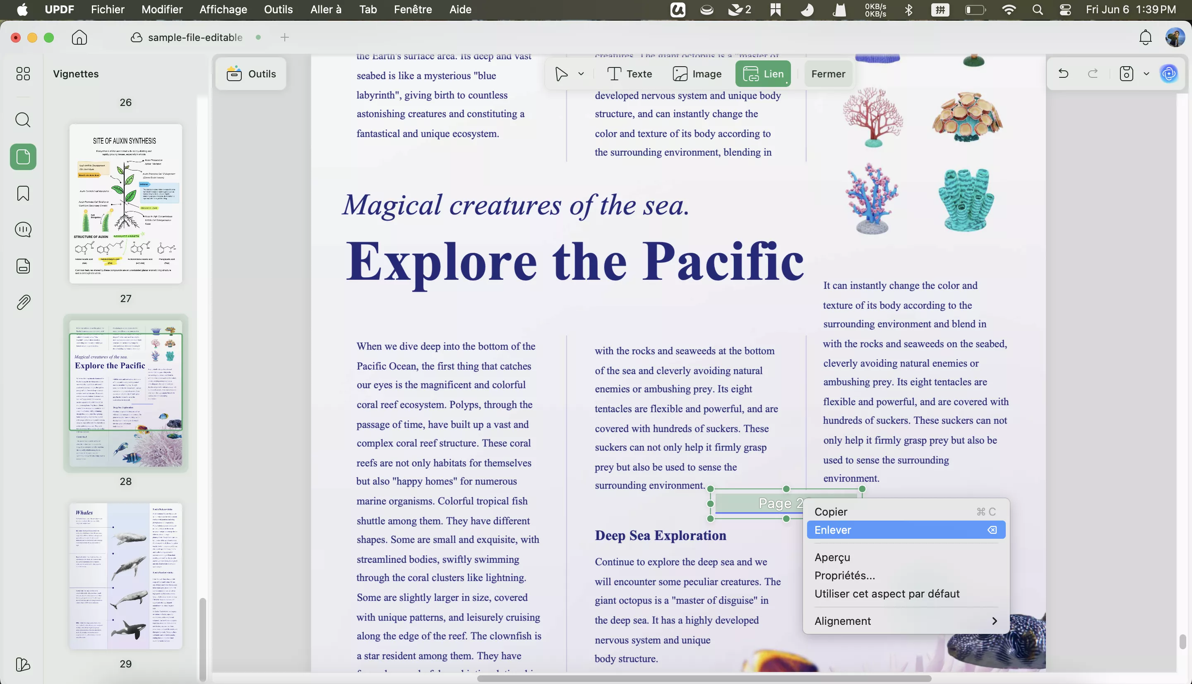Click the cloud icon on document tab
The width and height of the screenshot is (1192, 684).
[136, 38]
